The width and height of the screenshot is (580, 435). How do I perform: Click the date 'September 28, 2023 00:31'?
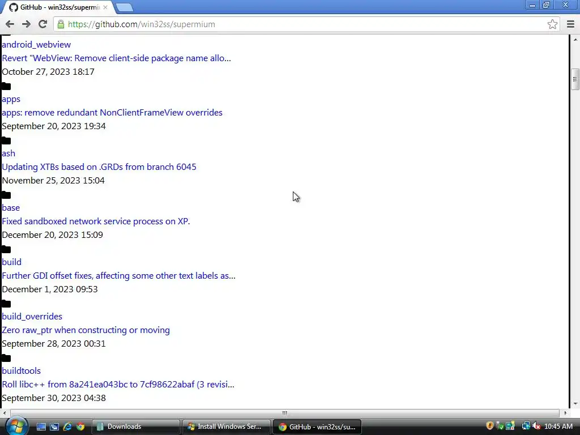pos(54,344)
